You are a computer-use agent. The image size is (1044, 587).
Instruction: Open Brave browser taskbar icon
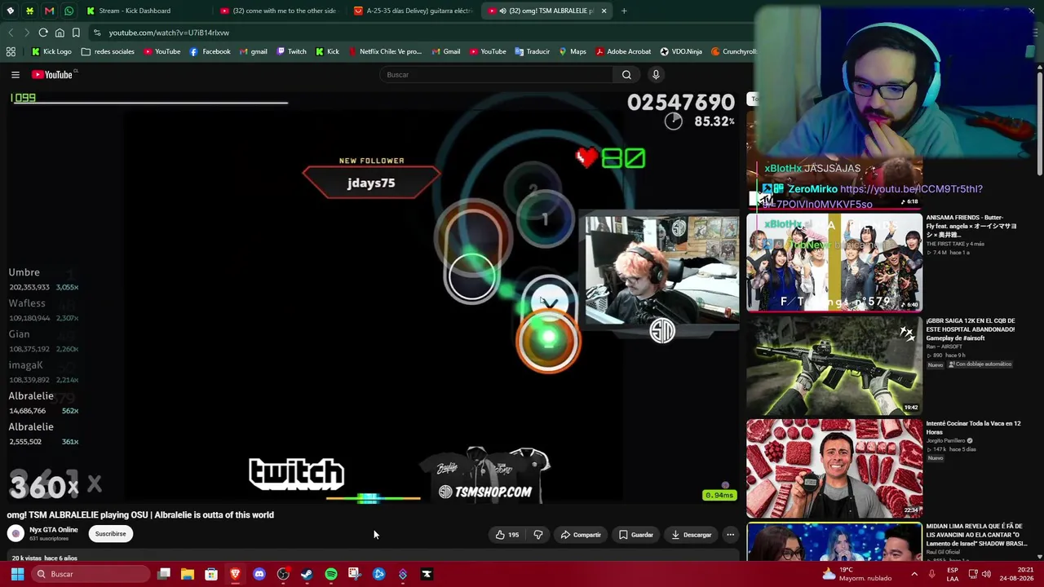(x=235, y=574)
